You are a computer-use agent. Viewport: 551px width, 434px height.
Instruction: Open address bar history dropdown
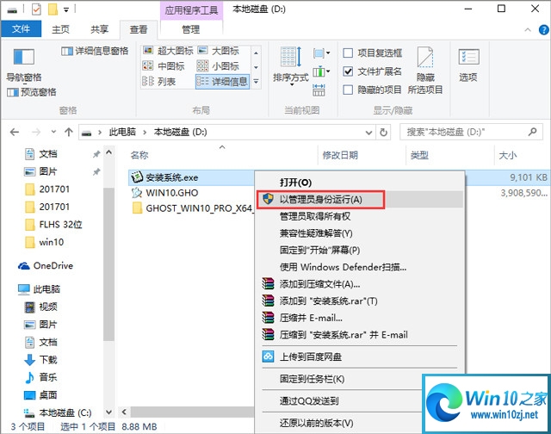pos(368,133)
